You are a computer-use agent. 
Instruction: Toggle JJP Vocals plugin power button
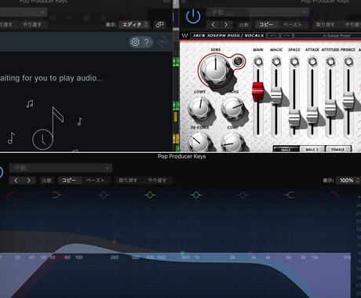pyautogui.click(x=193, y=16)
